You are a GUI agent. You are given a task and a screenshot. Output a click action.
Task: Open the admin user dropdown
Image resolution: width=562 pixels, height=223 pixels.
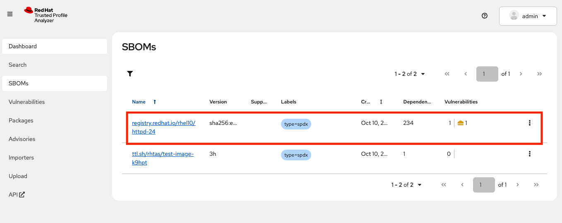pyautogui.click(x=528, y=16)
